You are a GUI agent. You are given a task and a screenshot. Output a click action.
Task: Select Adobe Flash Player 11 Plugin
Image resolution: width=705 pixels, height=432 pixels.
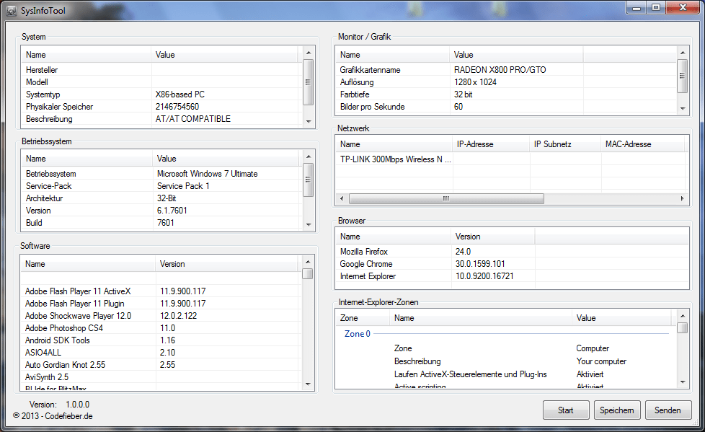(161, 304)
